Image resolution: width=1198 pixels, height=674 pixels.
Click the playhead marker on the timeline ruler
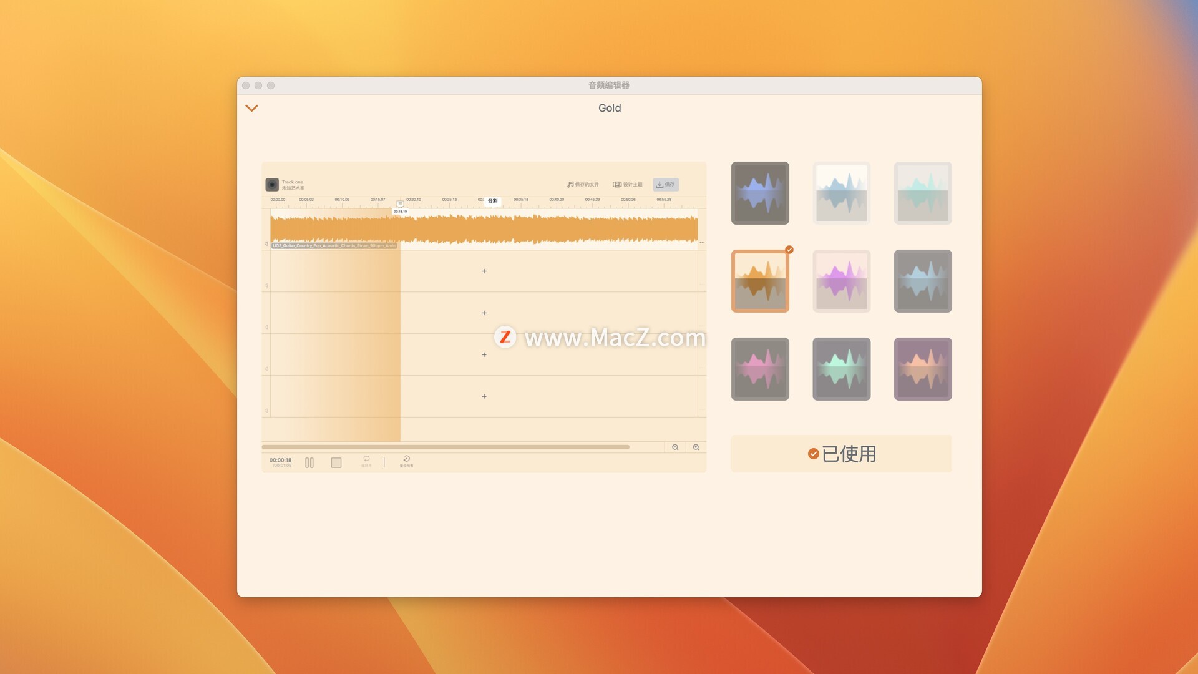point(400,204)
